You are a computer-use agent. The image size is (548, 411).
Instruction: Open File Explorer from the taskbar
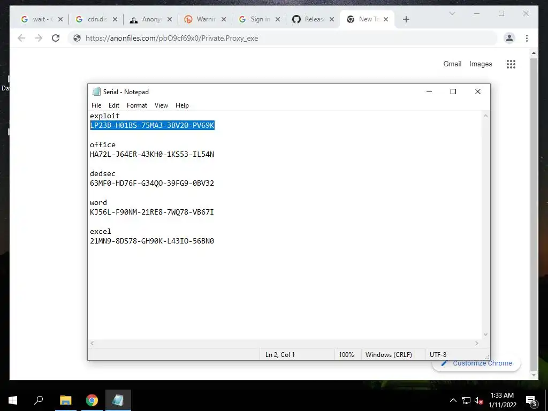(65, 400)
